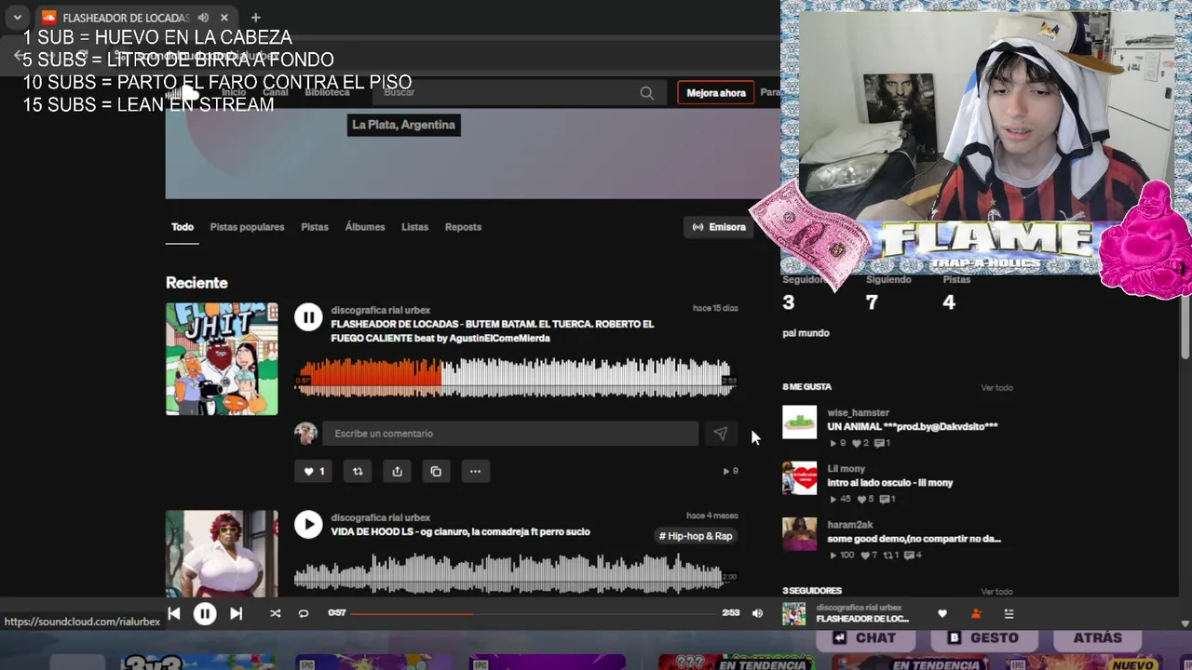Skip to next track in bottom player
Screen dimensions: 1192x670
(236, 613)
